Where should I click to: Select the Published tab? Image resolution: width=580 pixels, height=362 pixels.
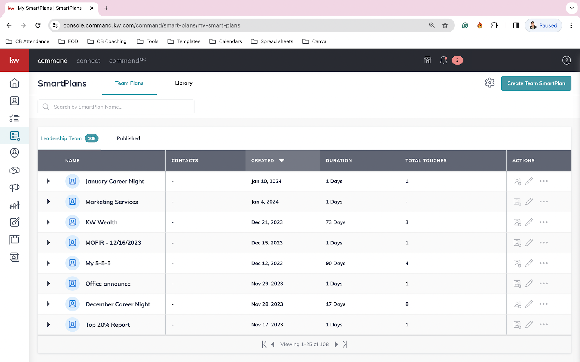(x=128, y=138)
